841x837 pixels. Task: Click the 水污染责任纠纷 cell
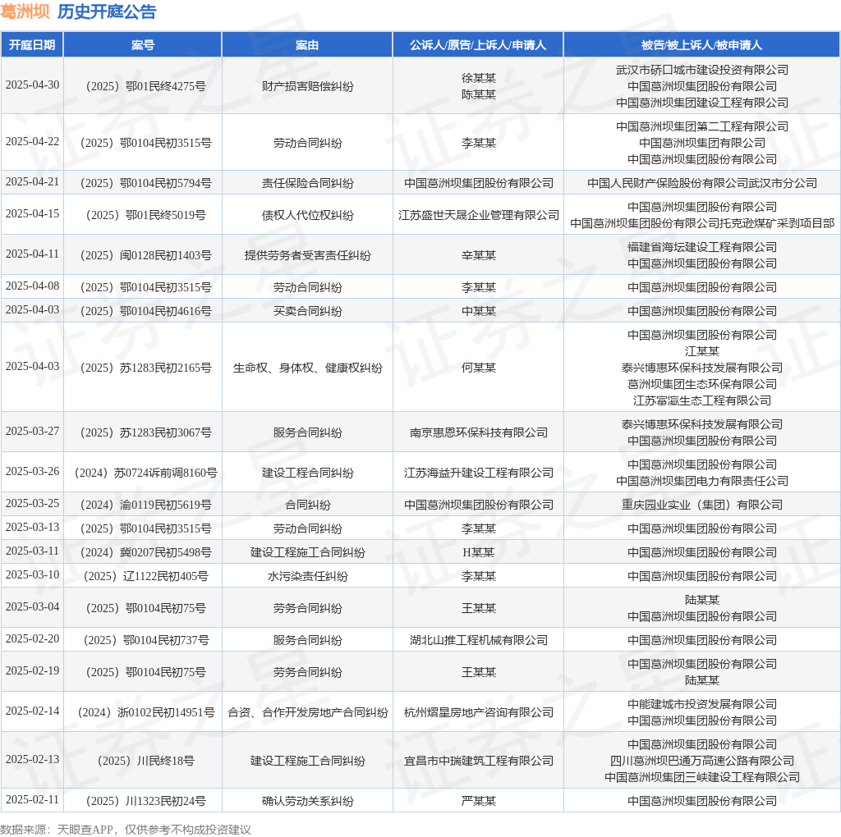tap(307, 576)
